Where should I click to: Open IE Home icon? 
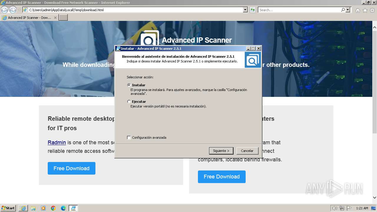pyautogui.click(x=358, y=10)
